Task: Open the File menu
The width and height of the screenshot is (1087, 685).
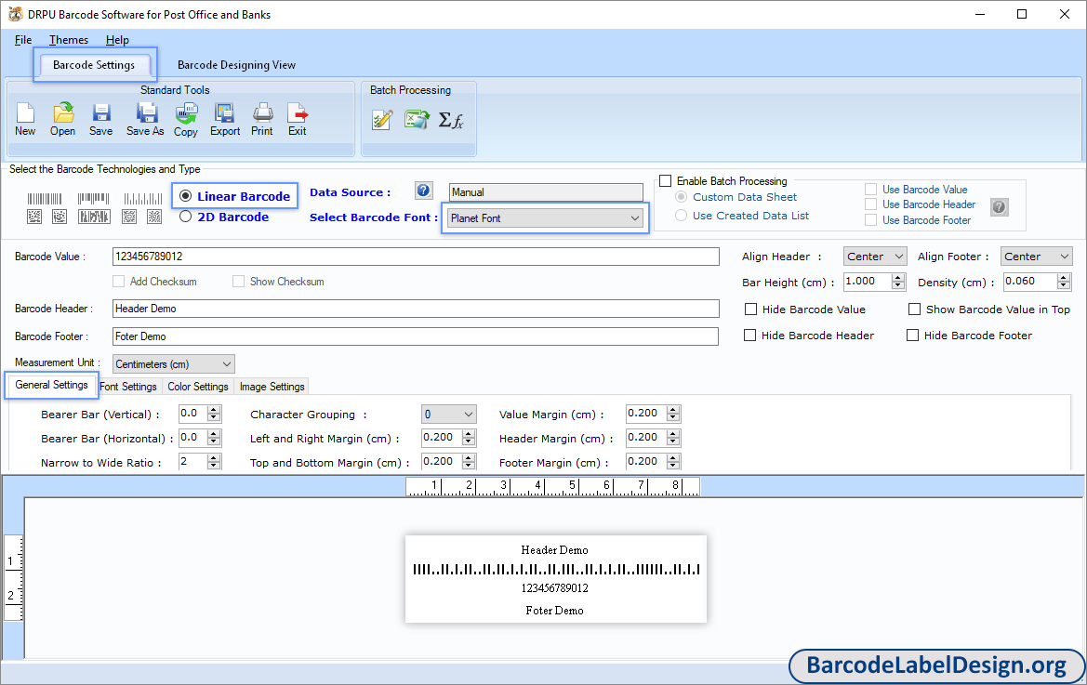Action: click(23, 39)
